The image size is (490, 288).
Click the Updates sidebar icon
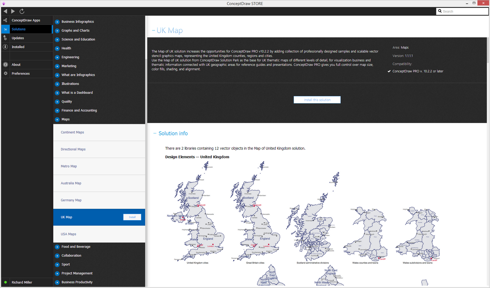pos(5,38)
